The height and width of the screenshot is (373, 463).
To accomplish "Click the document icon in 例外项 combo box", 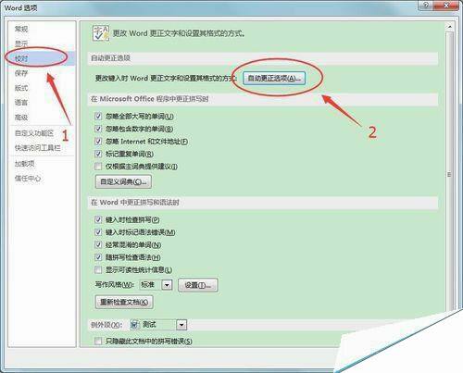I will 135,325.
